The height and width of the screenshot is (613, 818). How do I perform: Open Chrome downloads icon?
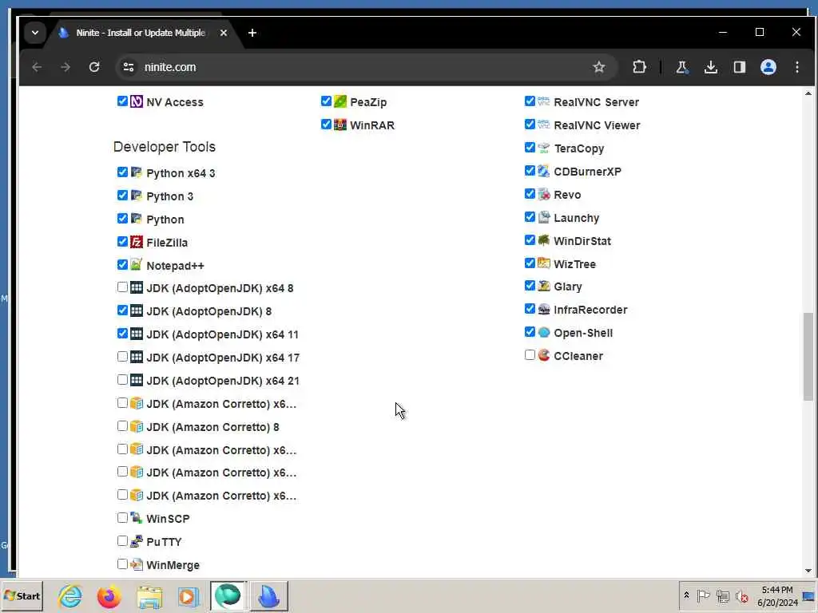click(x=710, y=67)
